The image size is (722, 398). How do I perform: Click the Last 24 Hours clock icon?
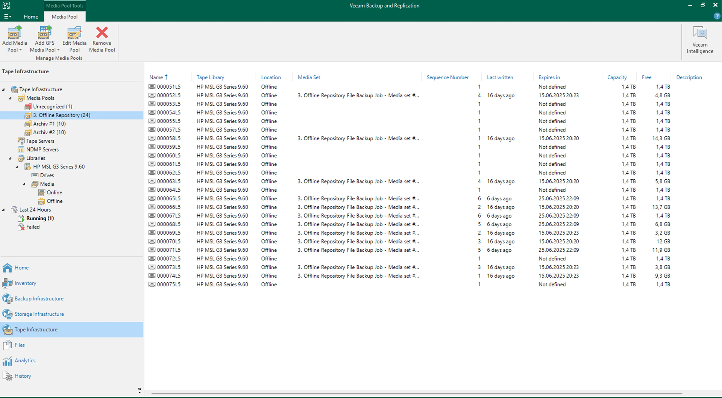(x=14, y=210)
